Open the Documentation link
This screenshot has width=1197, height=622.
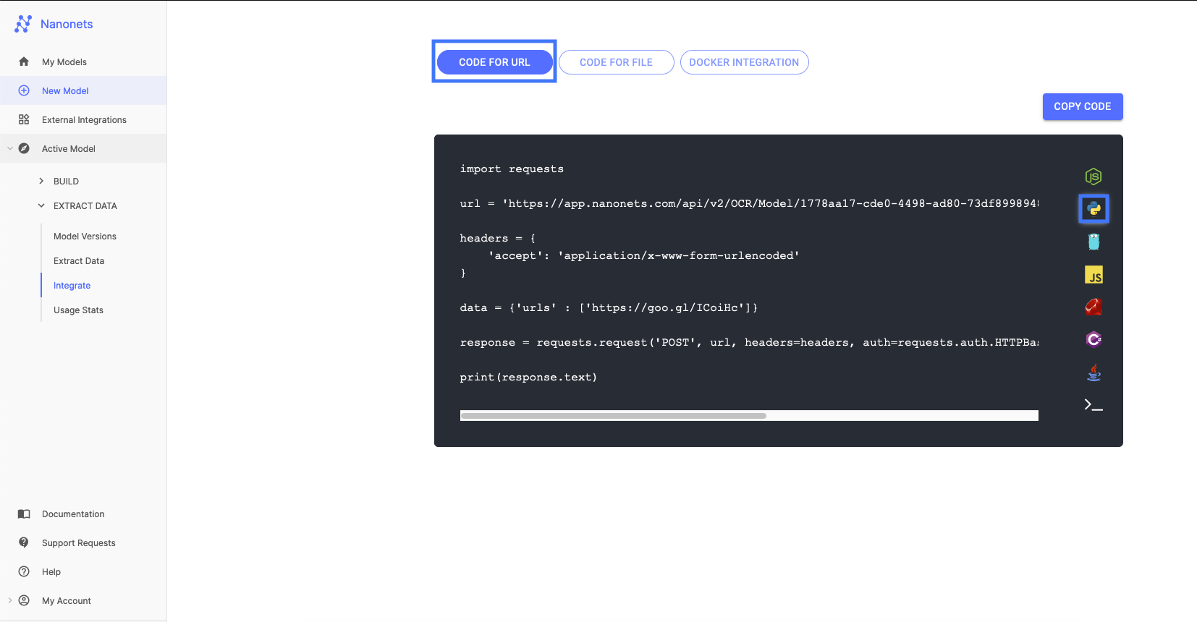coord(73,514)
